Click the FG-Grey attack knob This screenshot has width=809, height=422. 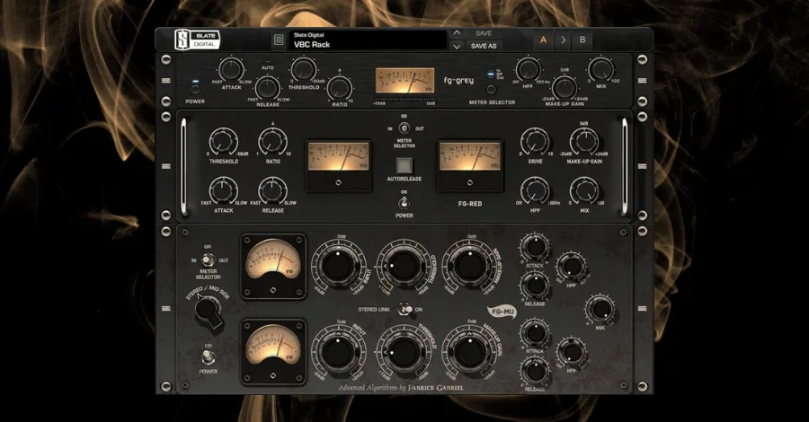tap(231, 69)
